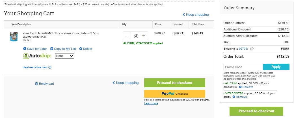Apply the promo code
Image resolution: width=294 pixels, height=118 pixels.
(x=276, y=67)
